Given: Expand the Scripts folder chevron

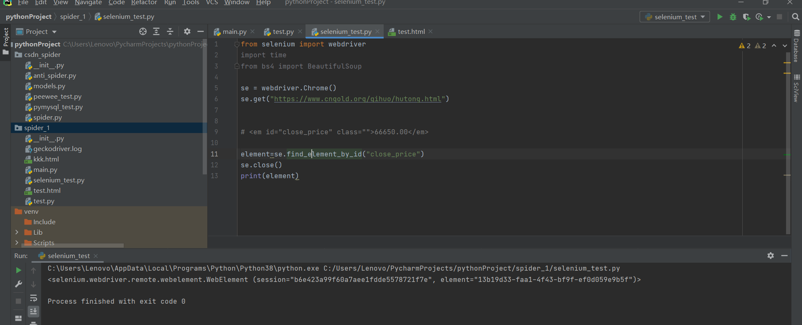Looking at the screenshot, I should click(x=17, y=243).
